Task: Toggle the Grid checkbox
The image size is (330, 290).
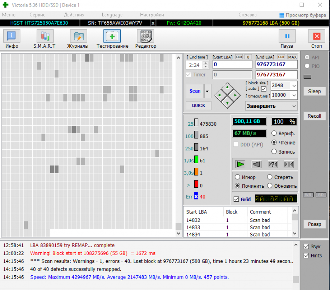Action: (236, 199)
